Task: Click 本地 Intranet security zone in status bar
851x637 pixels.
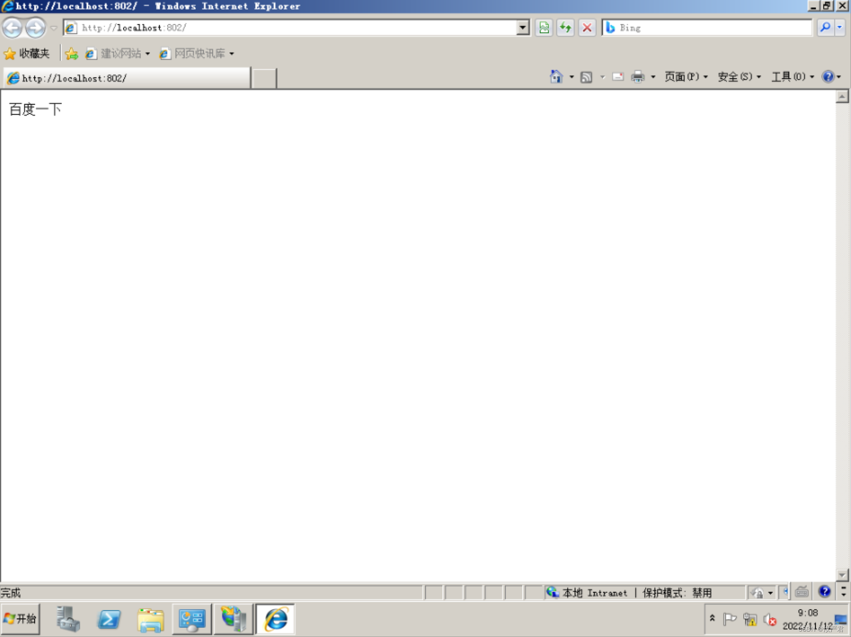Action: (588, 593)
